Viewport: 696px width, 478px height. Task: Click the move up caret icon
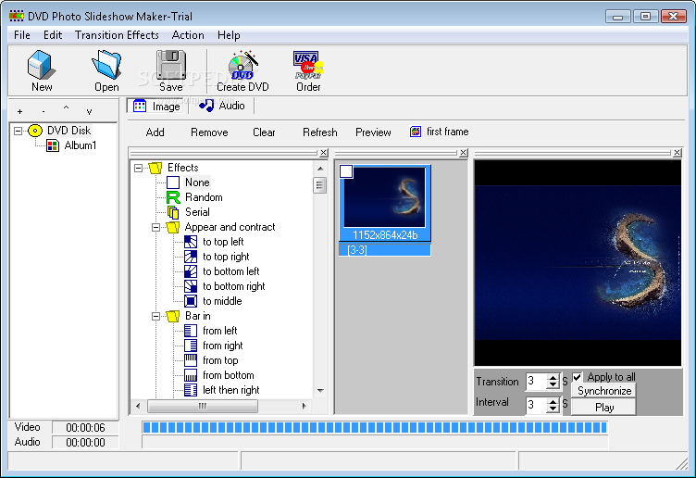tap(66, 108)
